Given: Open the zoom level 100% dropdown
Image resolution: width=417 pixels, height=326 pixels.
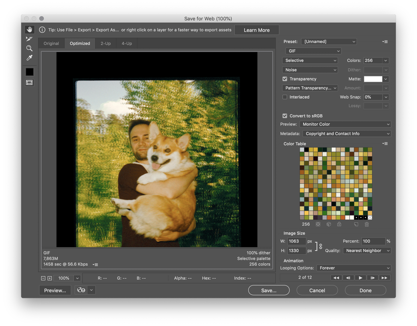Looking at the screenshot, I should (77, 278).
